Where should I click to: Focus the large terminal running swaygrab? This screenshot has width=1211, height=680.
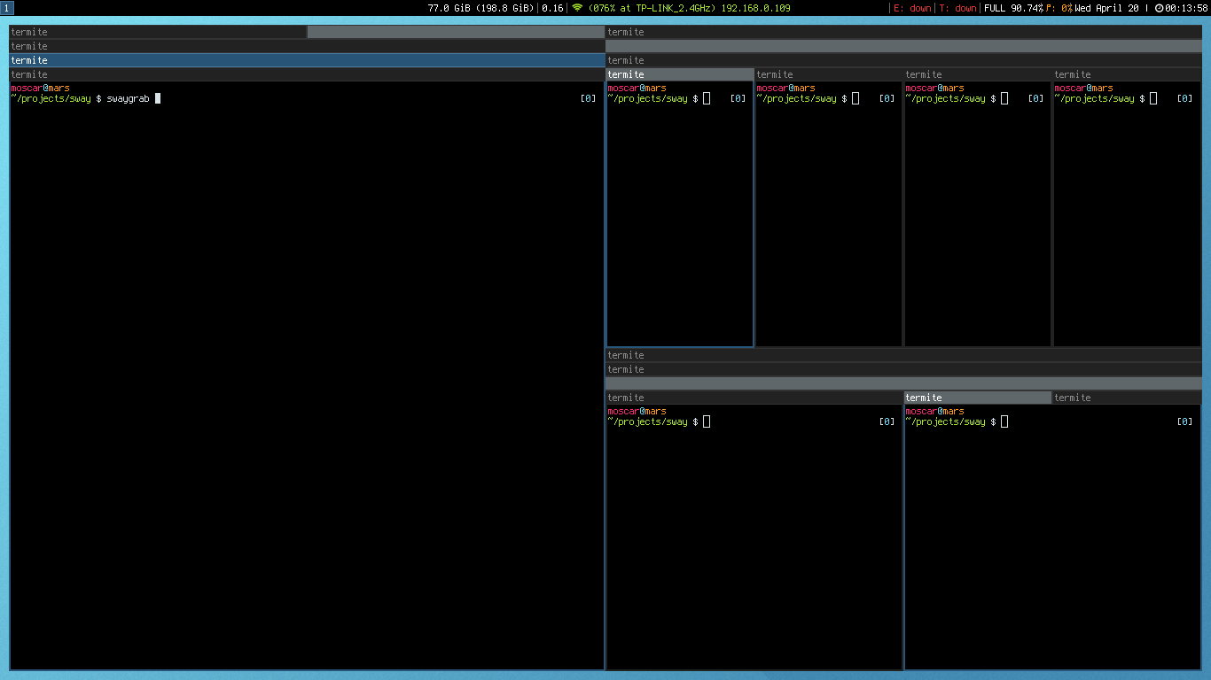pos(306,372)
